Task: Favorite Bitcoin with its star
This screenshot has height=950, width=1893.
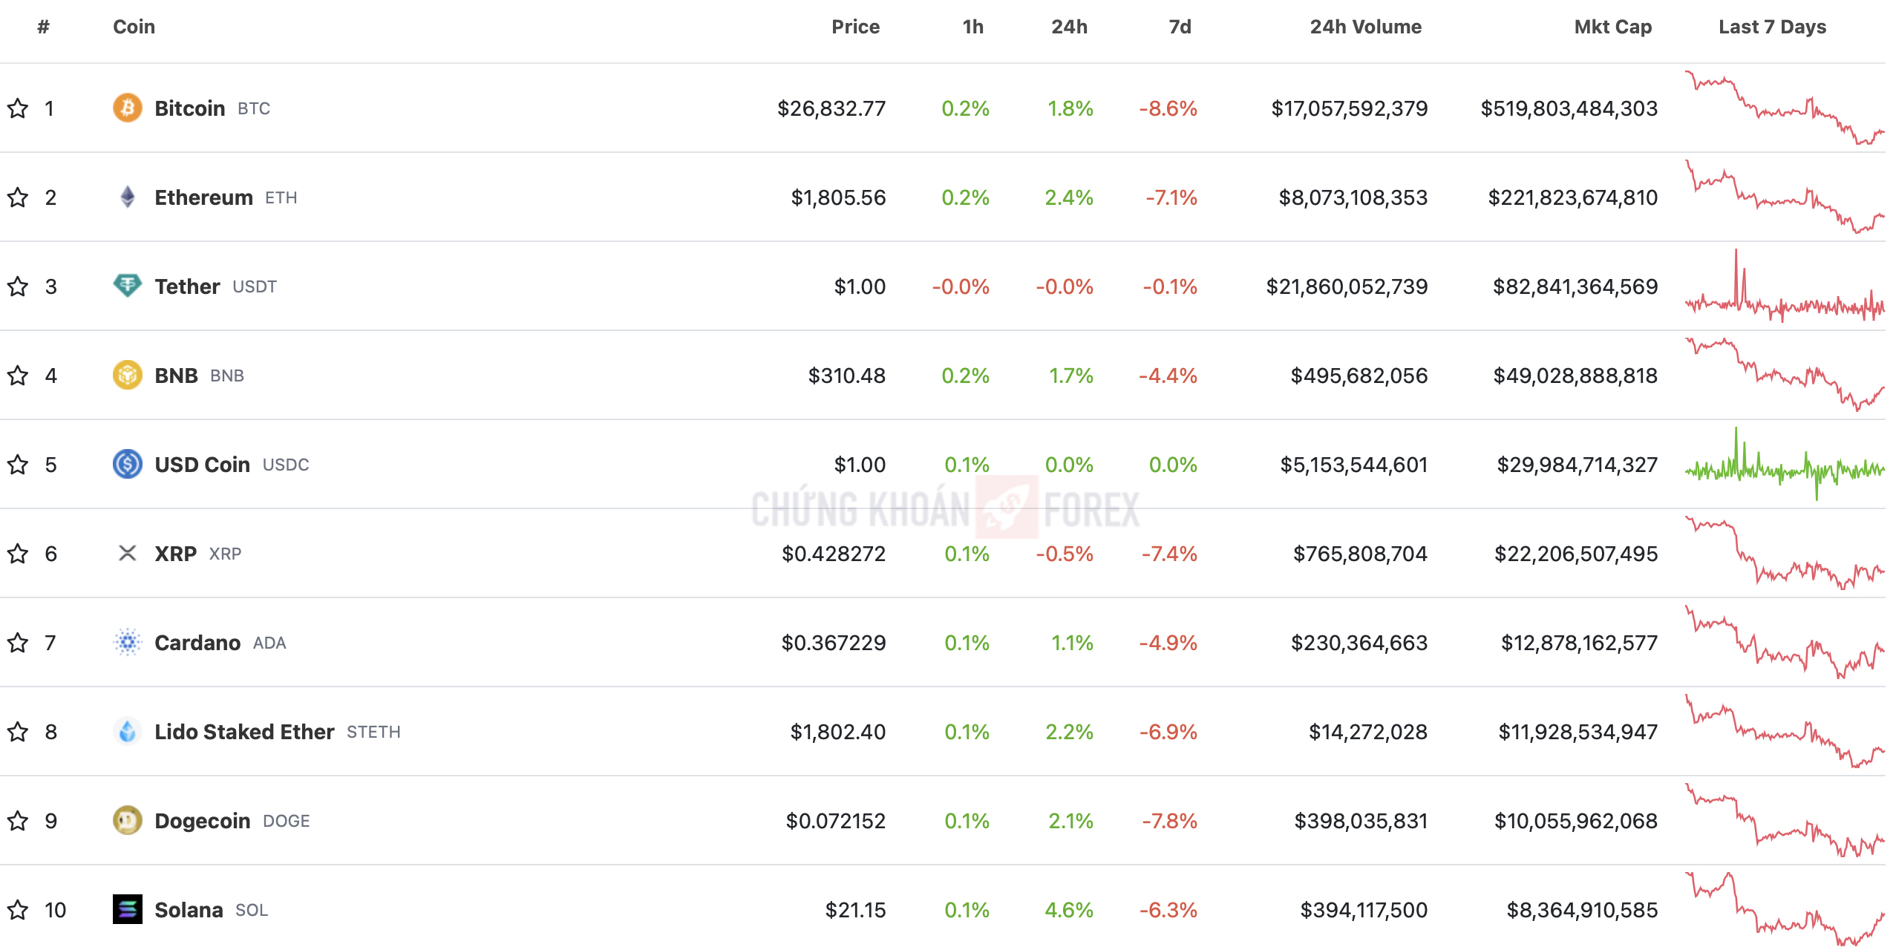Action: [x=18, y=108]
